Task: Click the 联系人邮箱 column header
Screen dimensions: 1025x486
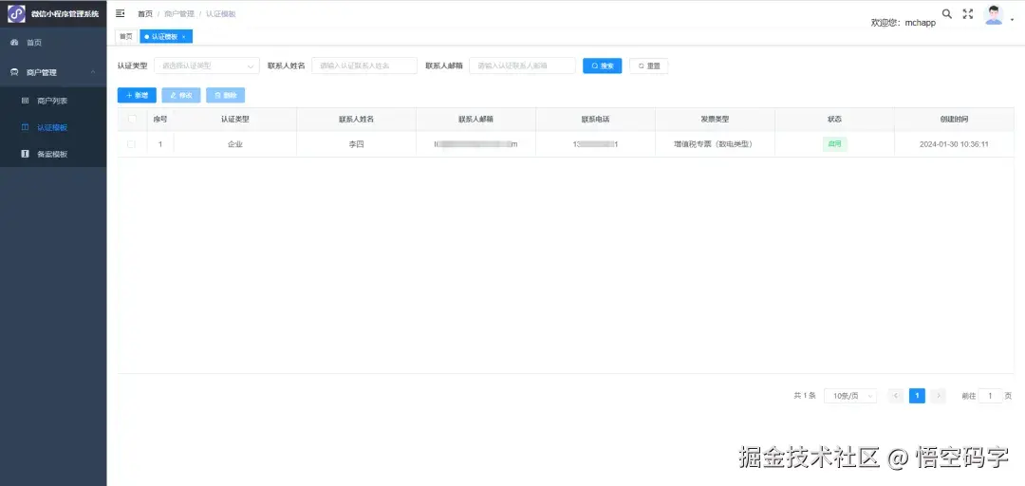Action: [x=475, y=120]
